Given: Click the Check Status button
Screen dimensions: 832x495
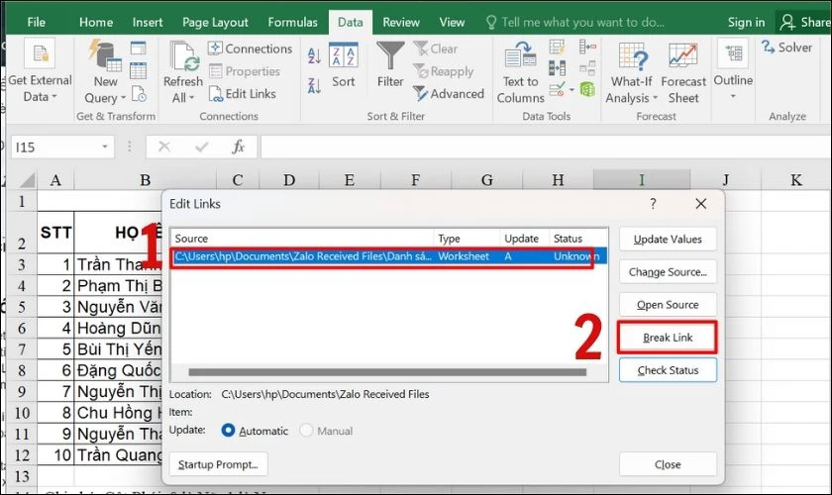Looking at the screenshot, I should [668, 370].
